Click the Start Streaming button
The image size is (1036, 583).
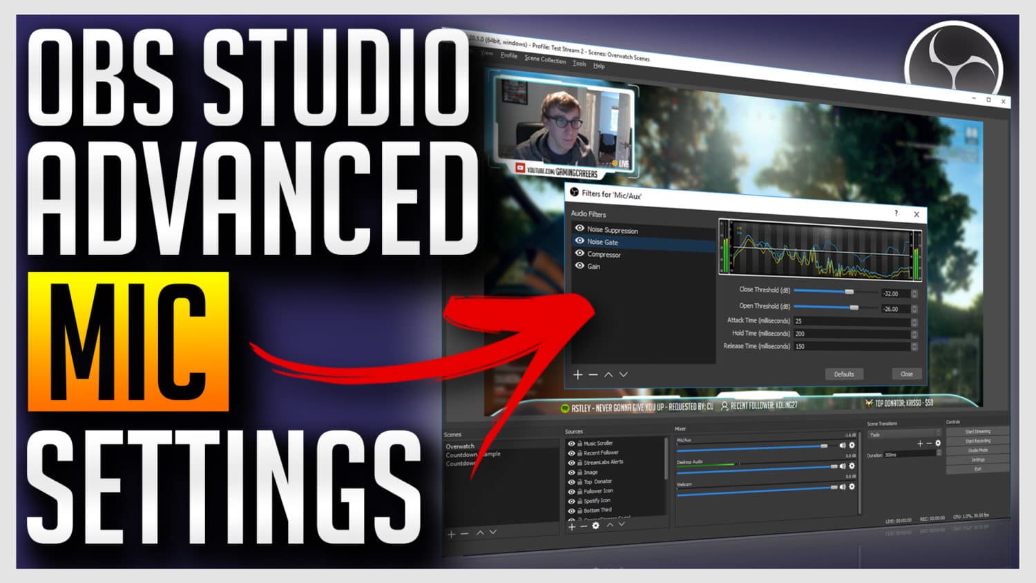(x=977, y=431)
